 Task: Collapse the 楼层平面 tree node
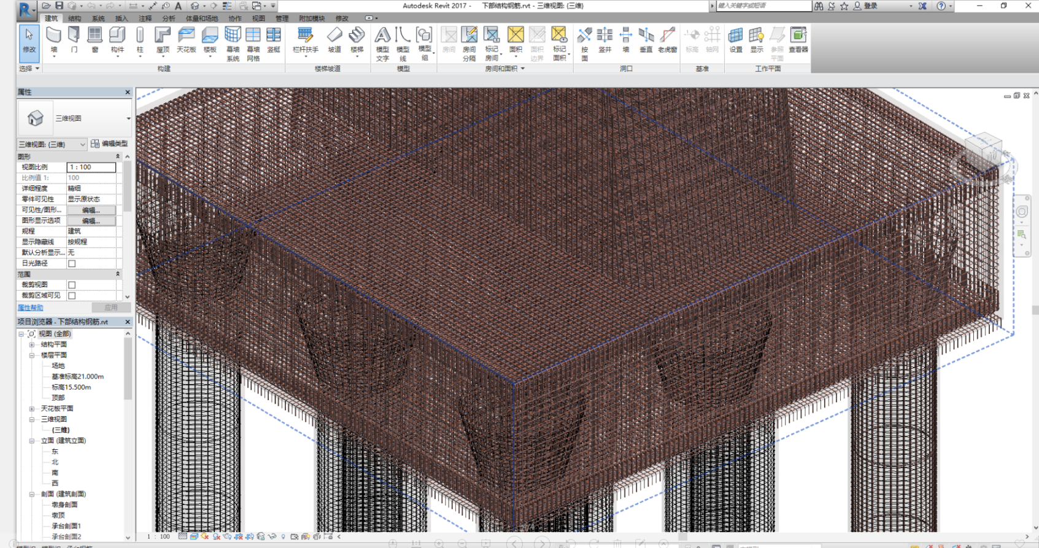(32, 355)
